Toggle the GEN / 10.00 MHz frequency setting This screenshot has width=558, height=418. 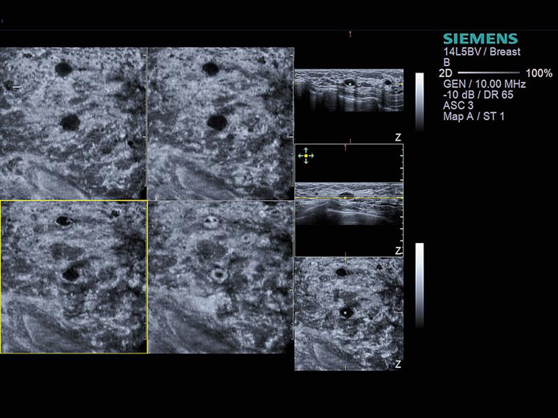(x=484, y=84)
